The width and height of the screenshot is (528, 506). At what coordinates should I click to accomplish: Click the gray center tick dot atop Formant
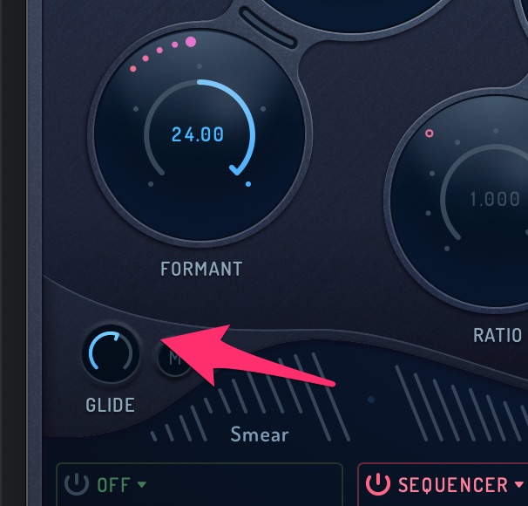click(200, 66)
